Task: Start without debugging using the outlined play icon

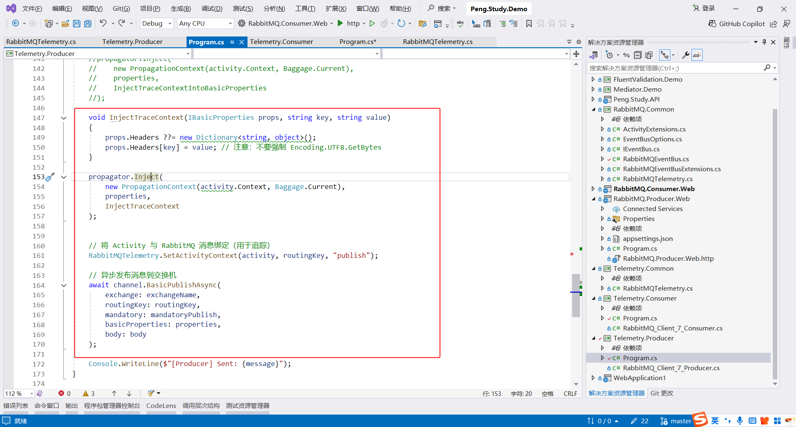Action: 372,24
